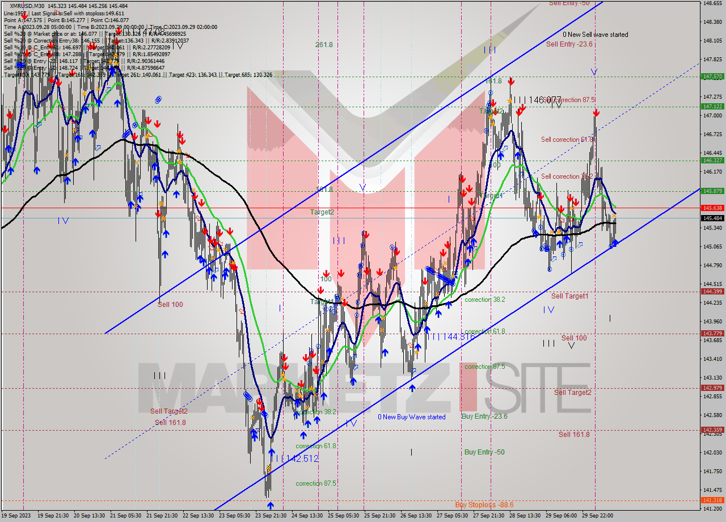Select the '146.077' point C label
Screen dimensions: 726x522
[544, 100]
